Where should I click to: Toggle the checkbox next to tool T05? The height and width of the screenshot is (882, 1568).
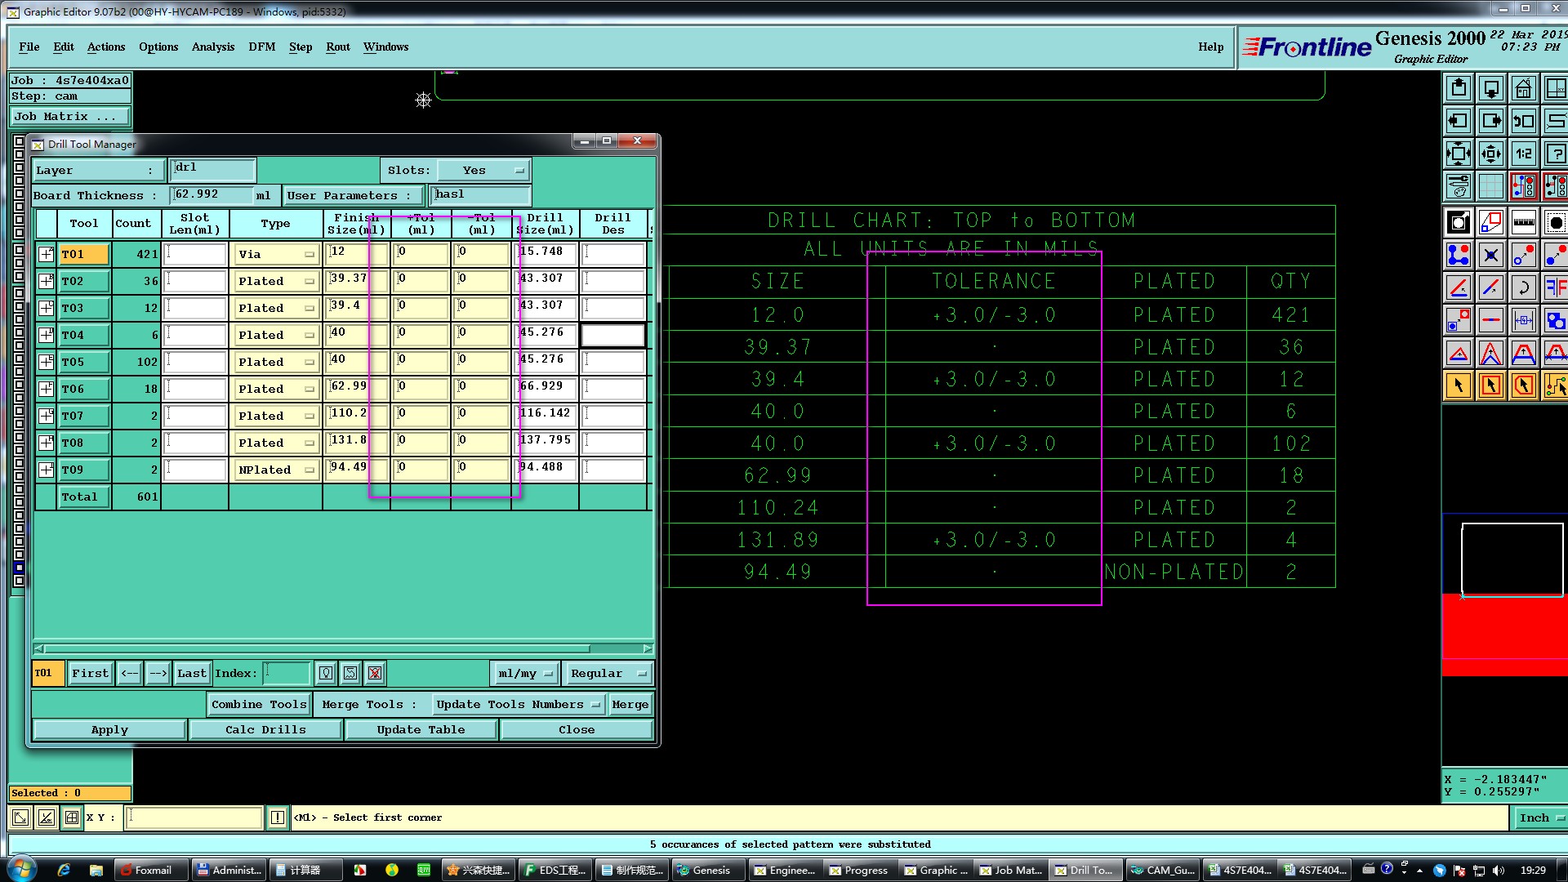47,362
